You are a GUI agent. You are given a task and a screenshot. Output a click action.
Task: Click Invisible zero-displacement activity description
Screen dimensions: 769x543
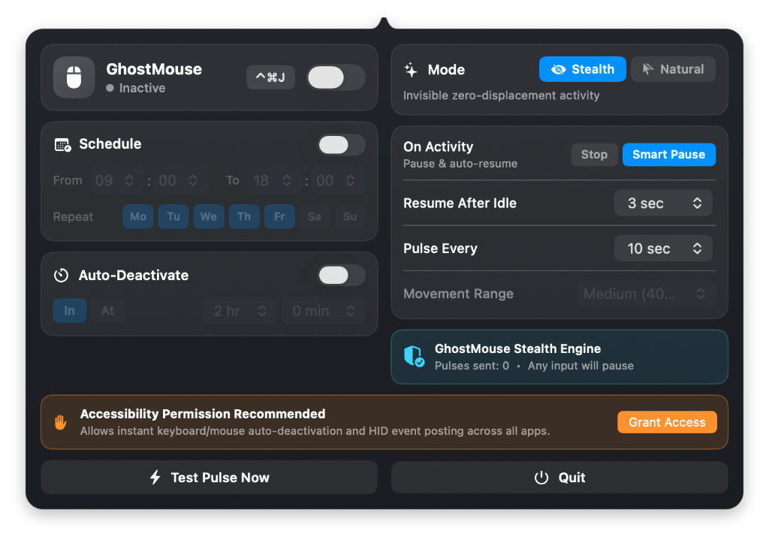click(501, 95)
